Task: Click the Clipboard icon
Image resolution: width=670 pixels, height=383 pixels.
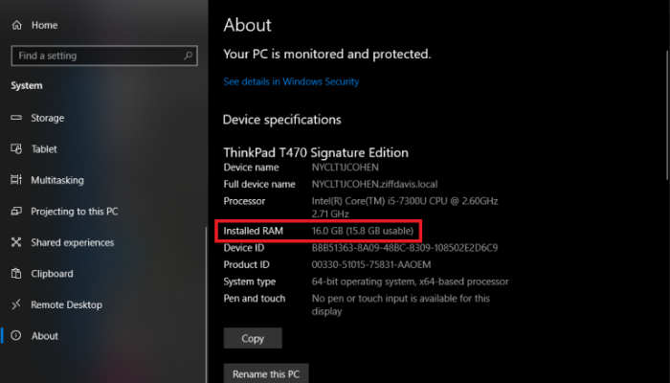Action: [x=16, y=274]
